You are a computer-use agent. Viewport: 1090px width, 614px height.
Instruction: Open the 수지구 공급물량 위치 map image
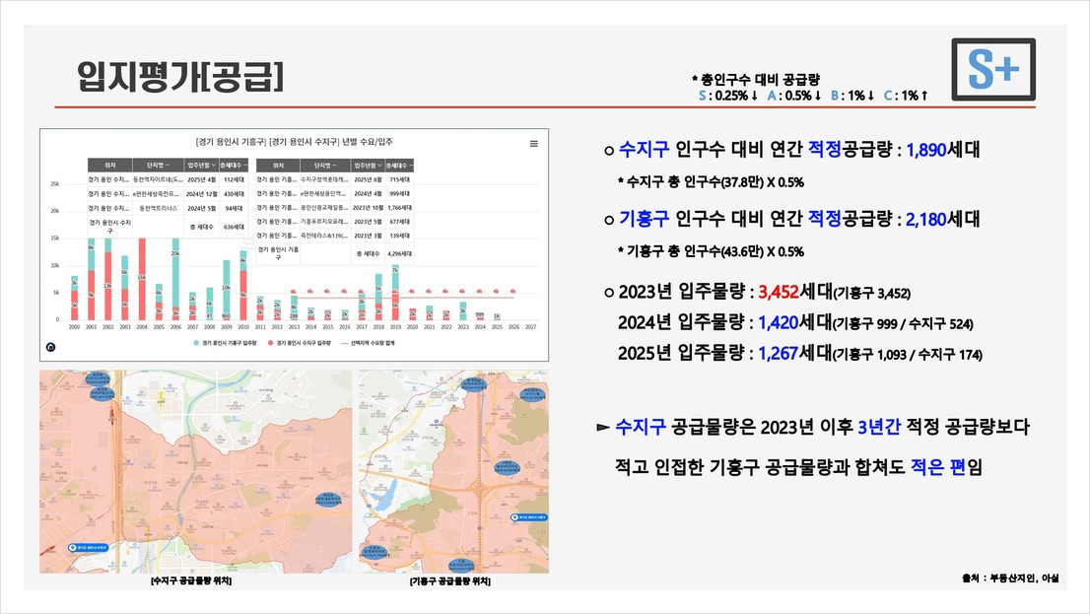click(195, 471)
